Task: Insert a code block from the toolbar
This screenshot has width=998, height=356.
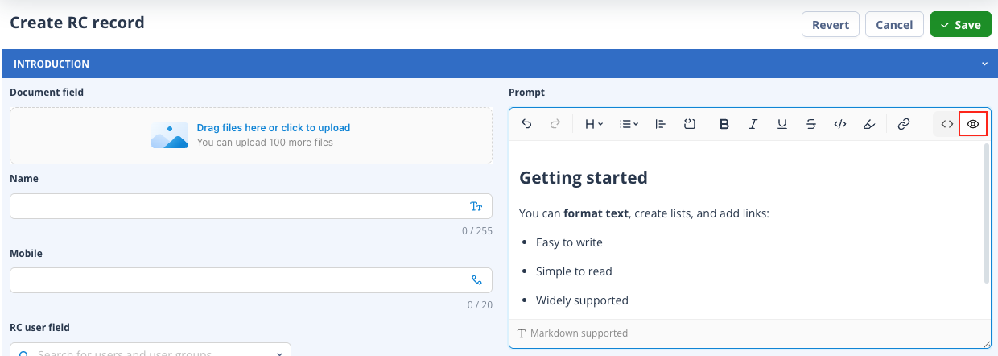Action: (689, 124)
